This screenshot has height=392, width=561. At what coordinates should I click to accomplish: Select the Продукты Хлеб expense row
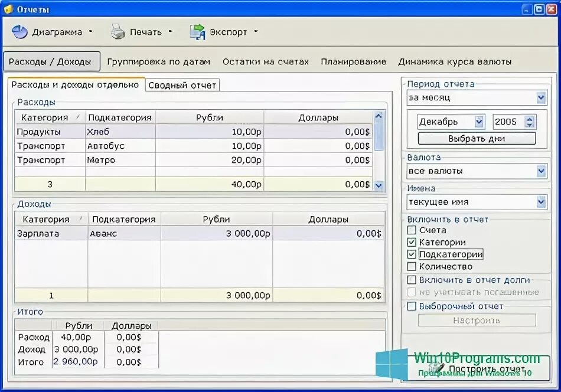(193, 132)
